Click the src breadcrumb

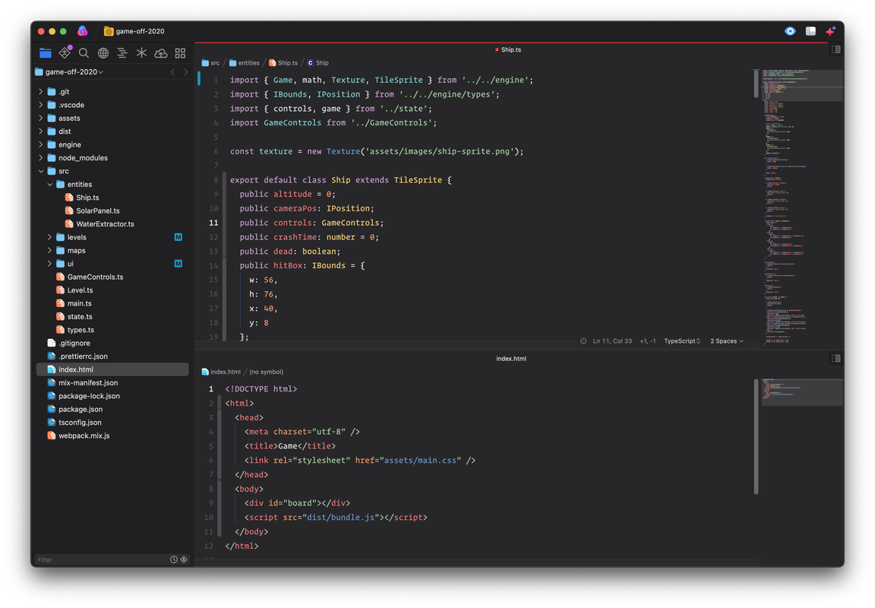[x=210, y=63]
